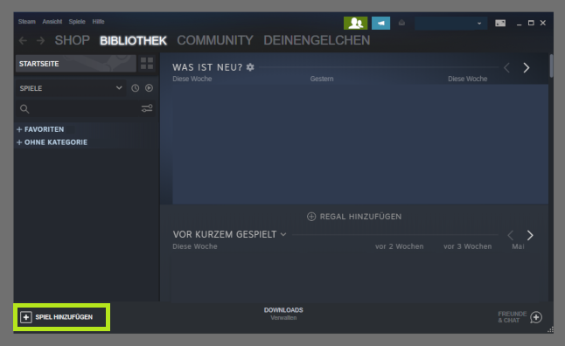This screenshot has width=565, height=346.
Task: Open the DEINENGELCHEN profile tab
Action: coord(317,40)
